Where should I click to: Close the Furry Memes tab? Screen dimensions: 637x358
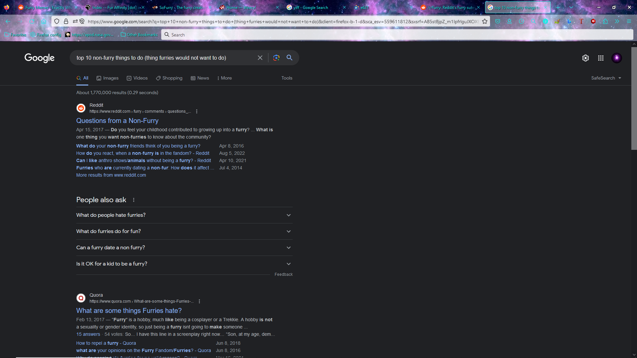pyautogui.click(x=76, y=7)
